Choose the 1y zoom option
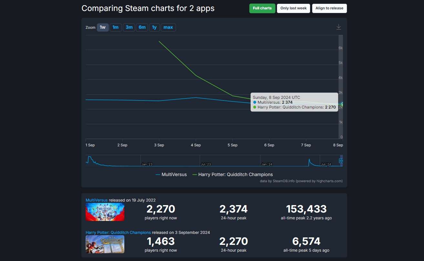Screen dimensions: 424x261 (x=154, y=27)
